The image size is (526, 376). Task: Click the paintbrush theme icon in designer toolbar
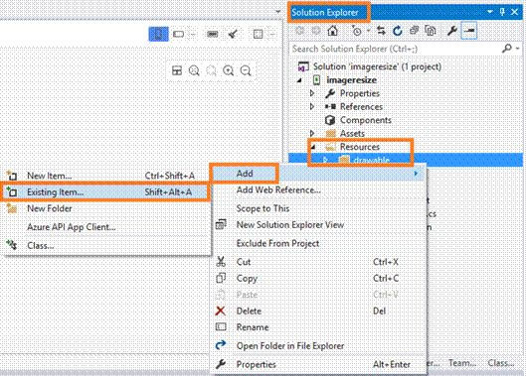[233, 34]
